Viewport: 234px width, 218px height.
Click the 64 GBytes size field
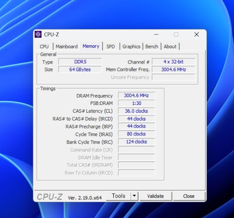click(x=80, y=69)
